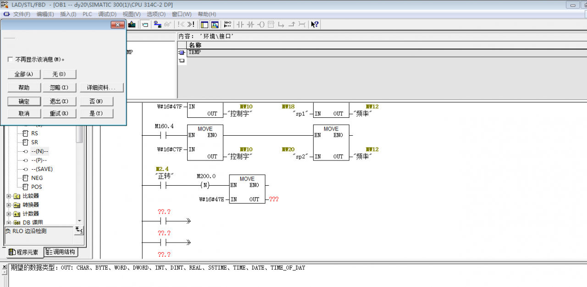This screenshot has width=587, height=287.
Task: Jump to previous error toolbar icon
Action: 181,24
